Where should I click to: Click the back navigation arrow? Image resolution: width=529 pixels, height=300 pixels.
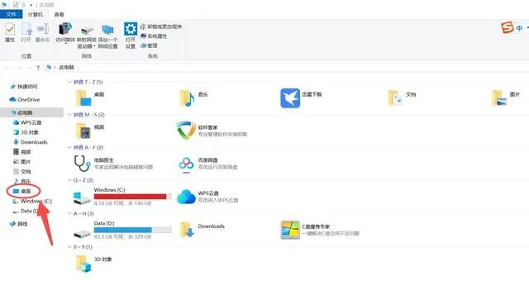pos(7,68)
